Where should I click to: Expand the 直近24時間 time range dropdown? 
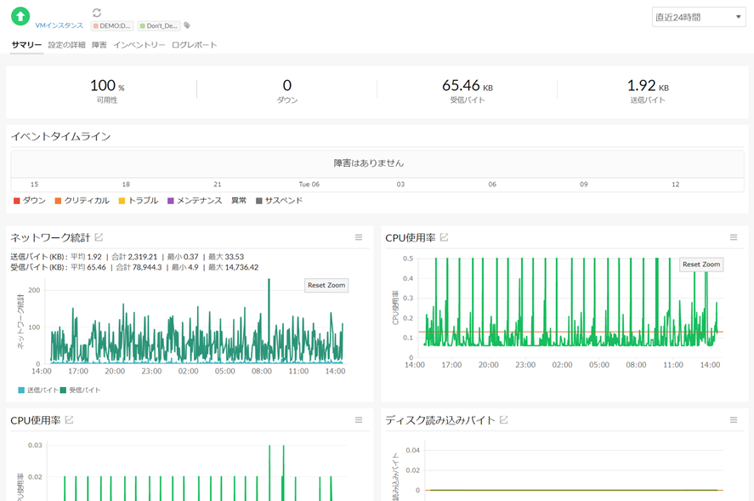(x=698, y=17)
